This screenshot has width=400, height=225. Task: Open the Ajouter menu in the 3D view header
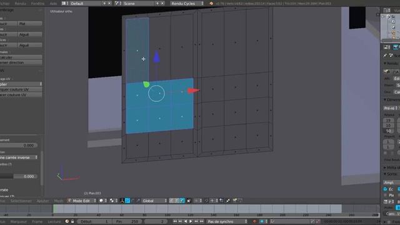tap(42, 201)
